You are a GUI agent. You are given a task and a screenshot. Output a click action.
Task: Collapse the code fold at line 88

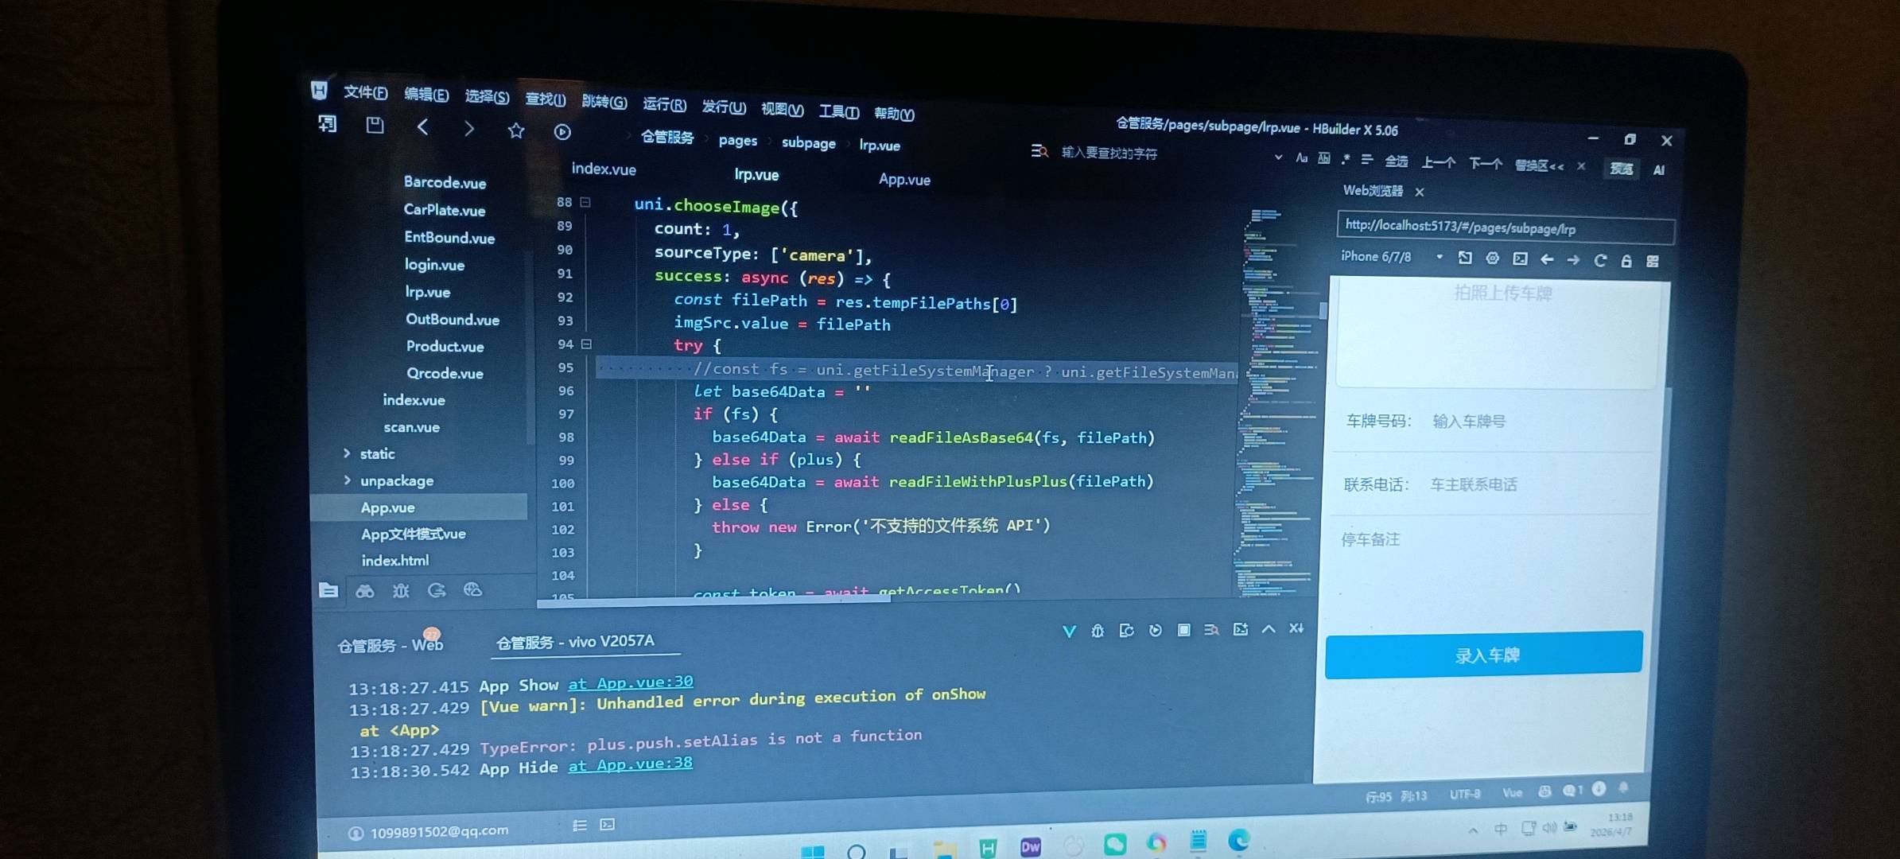pos(585,202)
